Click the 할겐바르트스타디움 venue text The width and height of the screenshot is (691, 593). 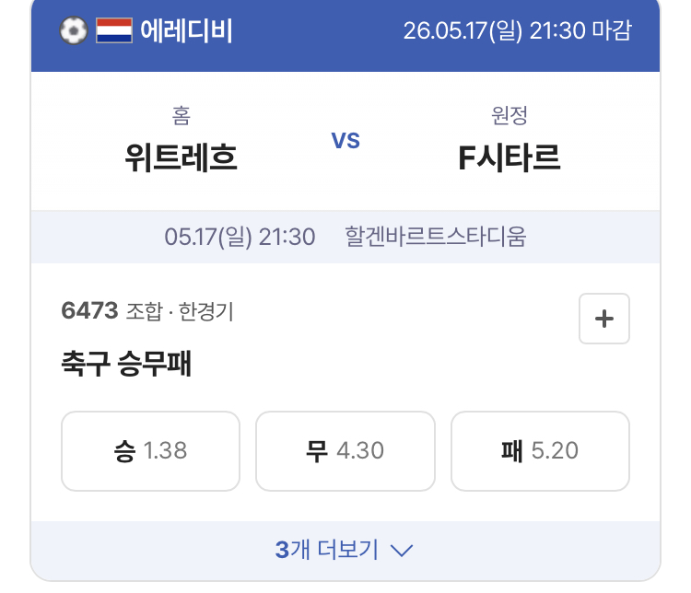(436, 237)
